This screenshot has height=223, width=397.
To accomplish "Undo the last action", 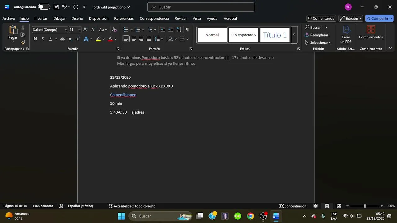I will [x=64, y=7].
